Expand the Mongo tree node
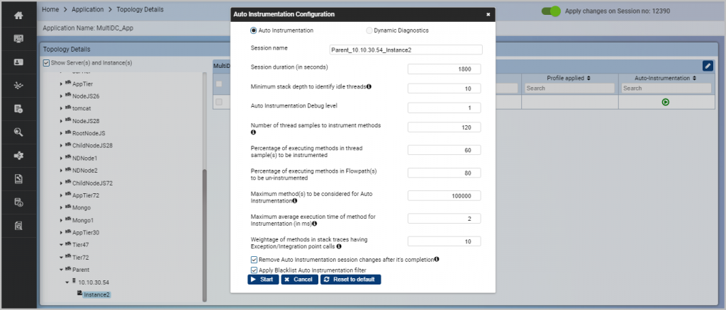This screenshot has width=726, height=310. tap(62, 208)
